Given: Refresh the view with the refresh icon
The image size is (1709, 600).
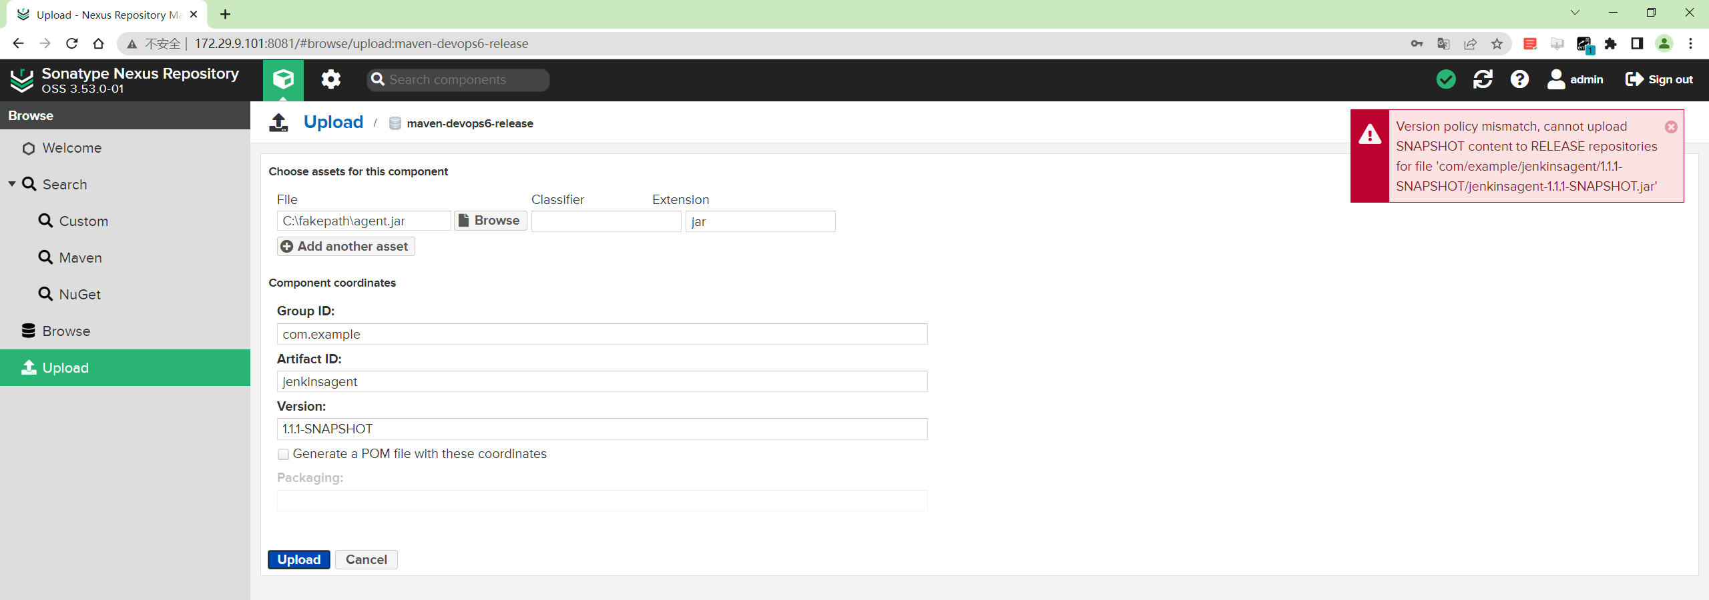Looking at the screenshot, I should (x=1483, y=79).
